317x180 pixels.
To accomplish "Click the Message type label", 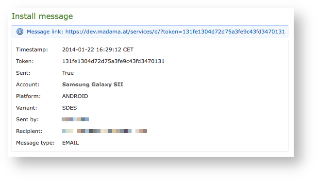I will coord(35,143).
